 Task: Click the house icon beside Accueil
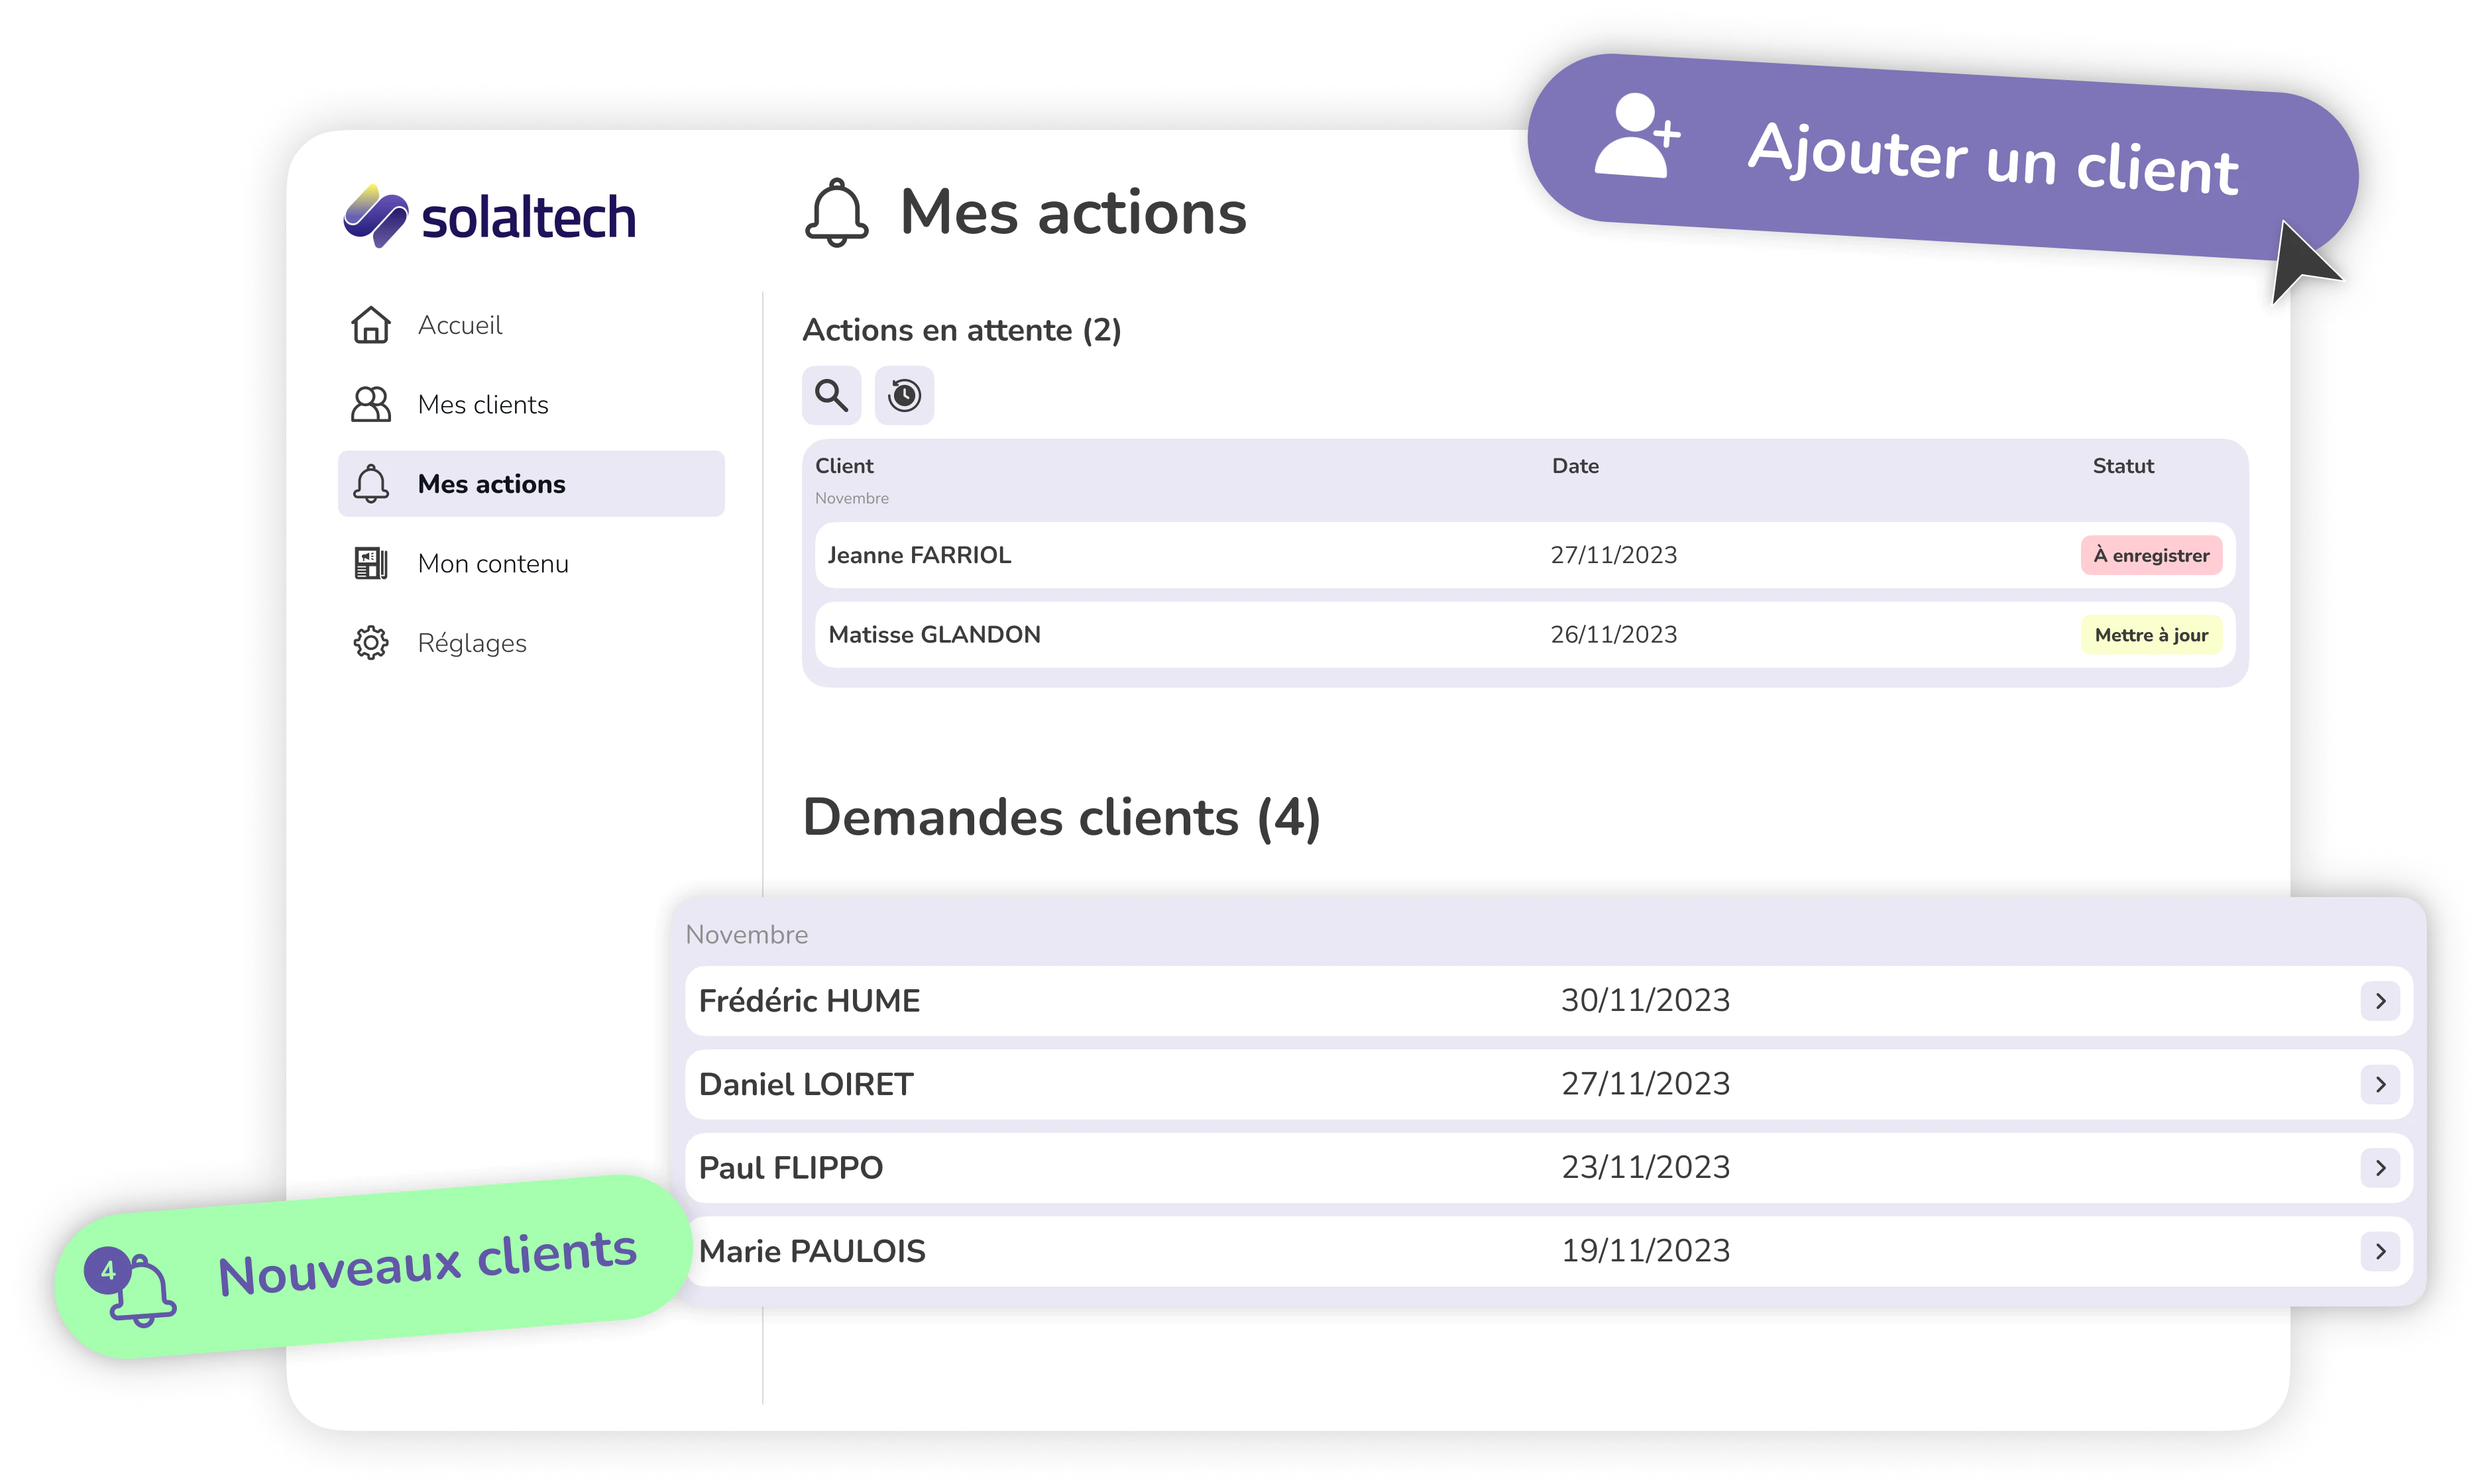coord(370,325)
